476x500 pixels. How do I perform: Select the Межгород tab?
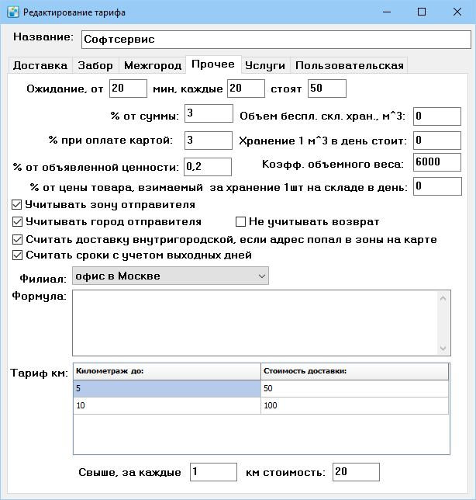[x=153, y=66]
